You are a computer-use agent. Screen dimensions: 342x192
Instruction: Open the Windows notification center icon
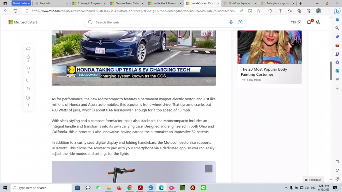pos(335,188)
